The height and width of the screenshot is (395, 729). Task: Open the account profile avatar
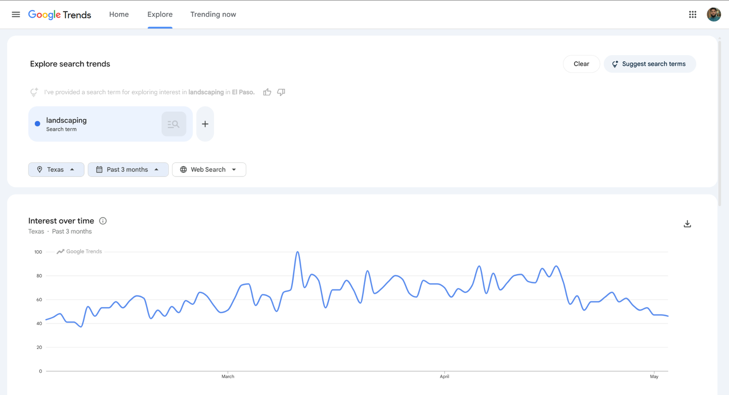[x=714, y=15]
